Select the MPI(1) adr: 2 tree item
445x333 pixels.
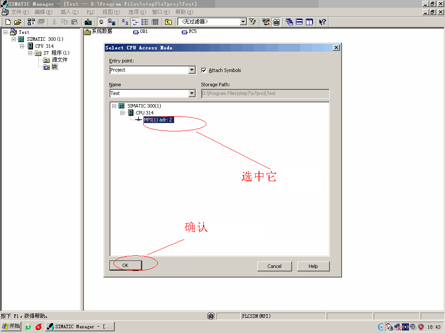tap(159, 120)
